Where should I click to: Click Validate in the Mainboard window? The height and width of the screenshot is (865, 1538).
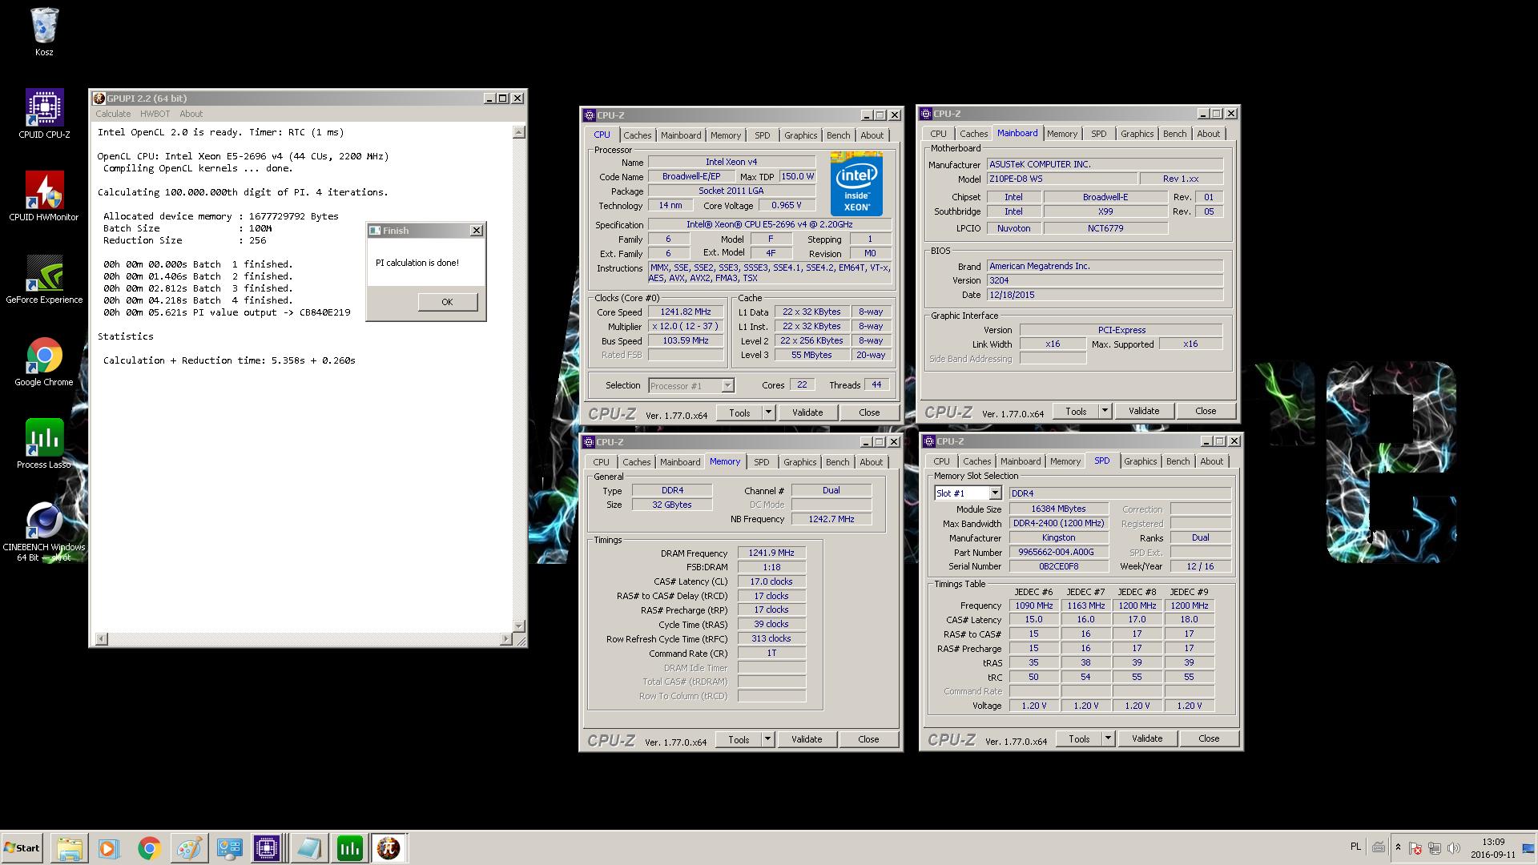1144,411
